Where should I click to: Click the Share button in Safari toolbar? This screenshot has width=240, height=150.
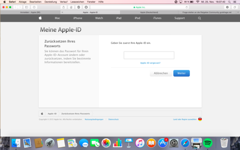coord(63,7)
